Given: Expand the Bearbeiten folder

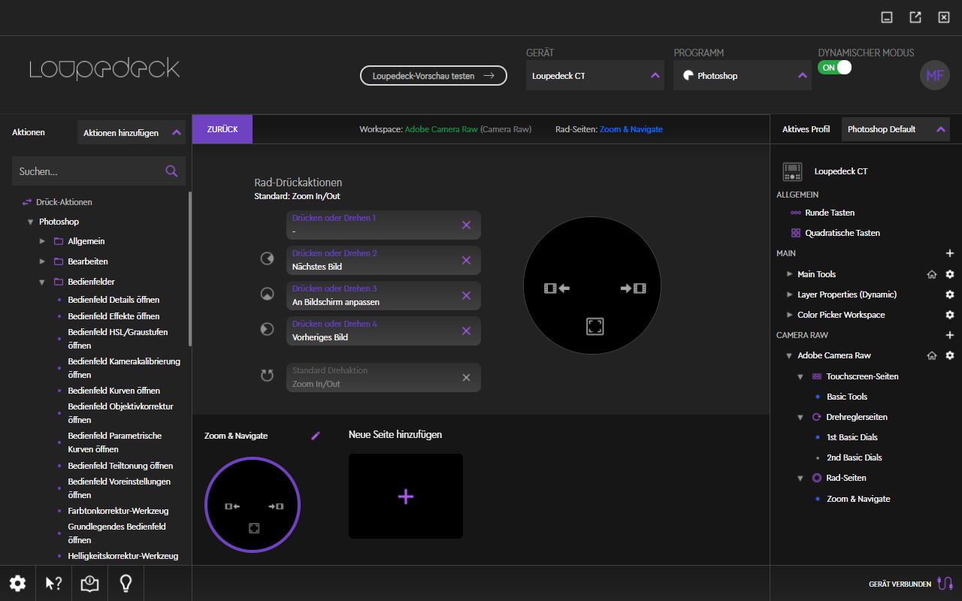Looking at the screenshot, I should click(x=42, y=261).
